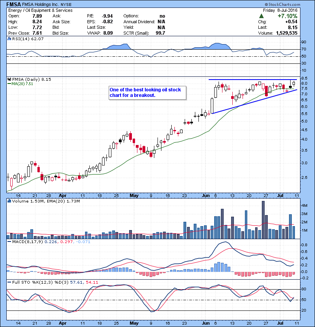This screenshot has width=315, height=327.
Task: Click the Chg value +0.54
Action: click(x=291, y=22)
